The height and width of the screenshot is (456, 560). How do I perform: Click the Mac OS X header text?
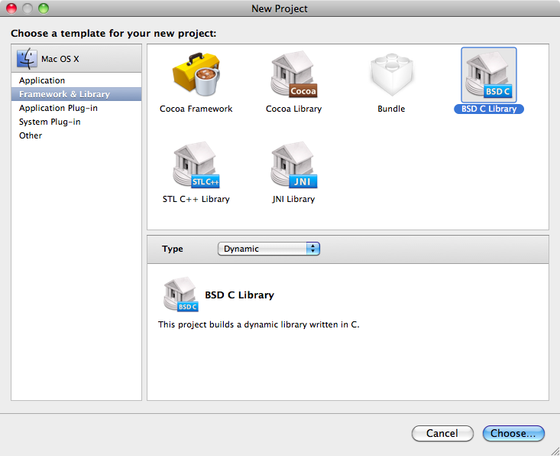point(60,59)
